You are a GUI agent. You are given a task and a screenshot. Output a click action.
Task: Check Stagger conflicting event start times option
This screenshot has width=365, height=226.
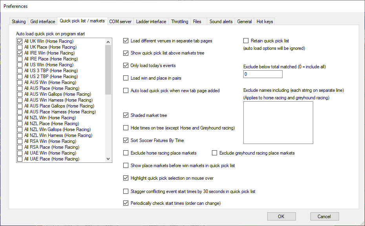click(x=126, y=191)
